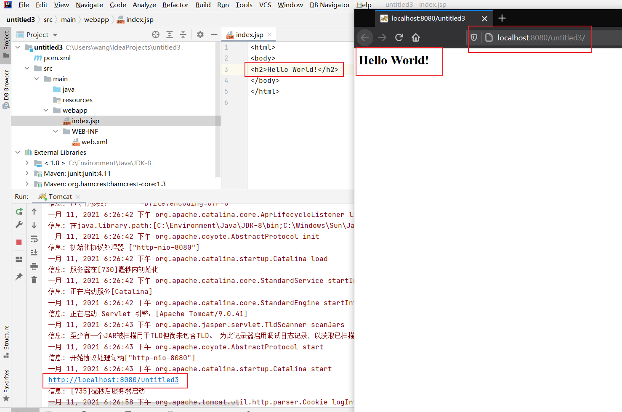Toggle pin tab in the Run panel
This screenshot has height=412, width=622.
pos(19,276)
